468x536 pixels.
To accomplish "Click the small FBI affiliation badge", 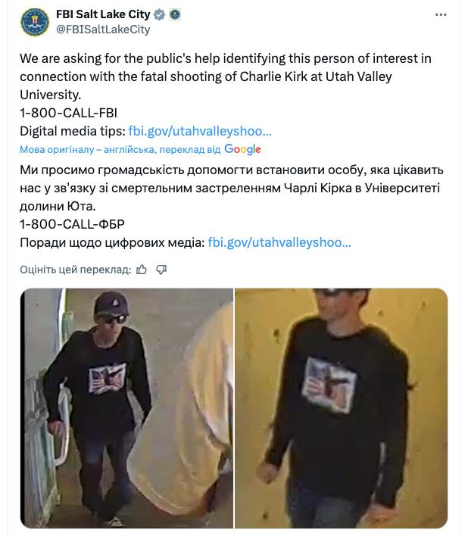I will tap(175, 14).
